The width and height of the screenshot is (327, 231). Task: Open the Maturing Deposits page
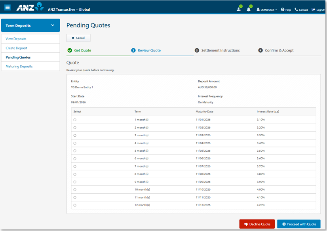[19, 66]
